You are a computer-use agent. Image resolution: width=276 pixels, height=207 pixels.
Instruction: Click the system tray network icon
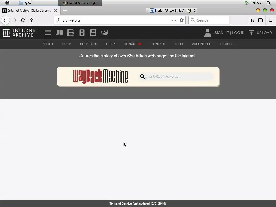click(246, 3)
